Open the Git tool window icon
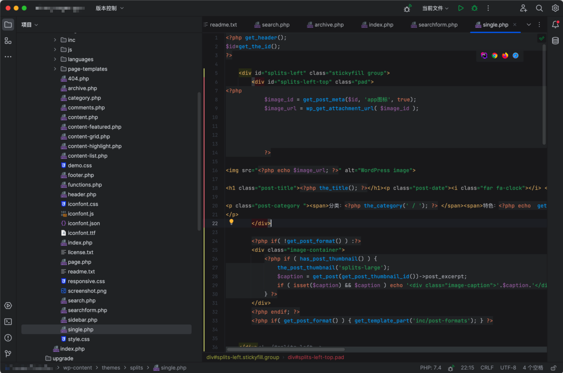The width and height of the screenshot is (563, 373). point(8,354)
